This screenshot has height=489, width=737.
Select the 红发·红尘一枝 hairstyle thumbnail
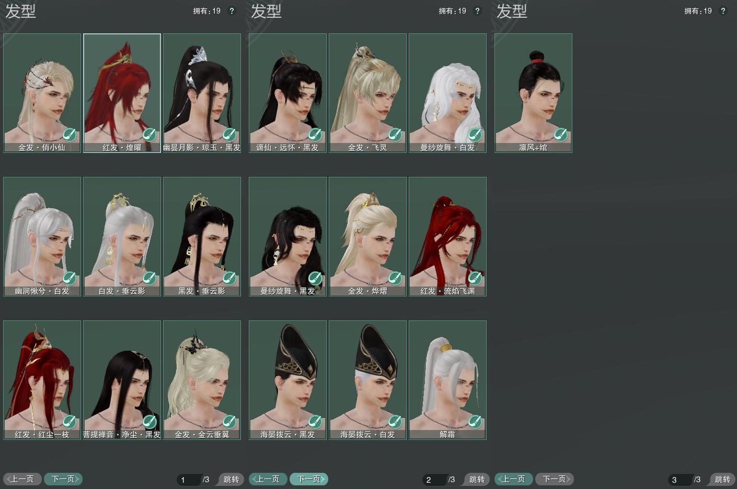42,380
